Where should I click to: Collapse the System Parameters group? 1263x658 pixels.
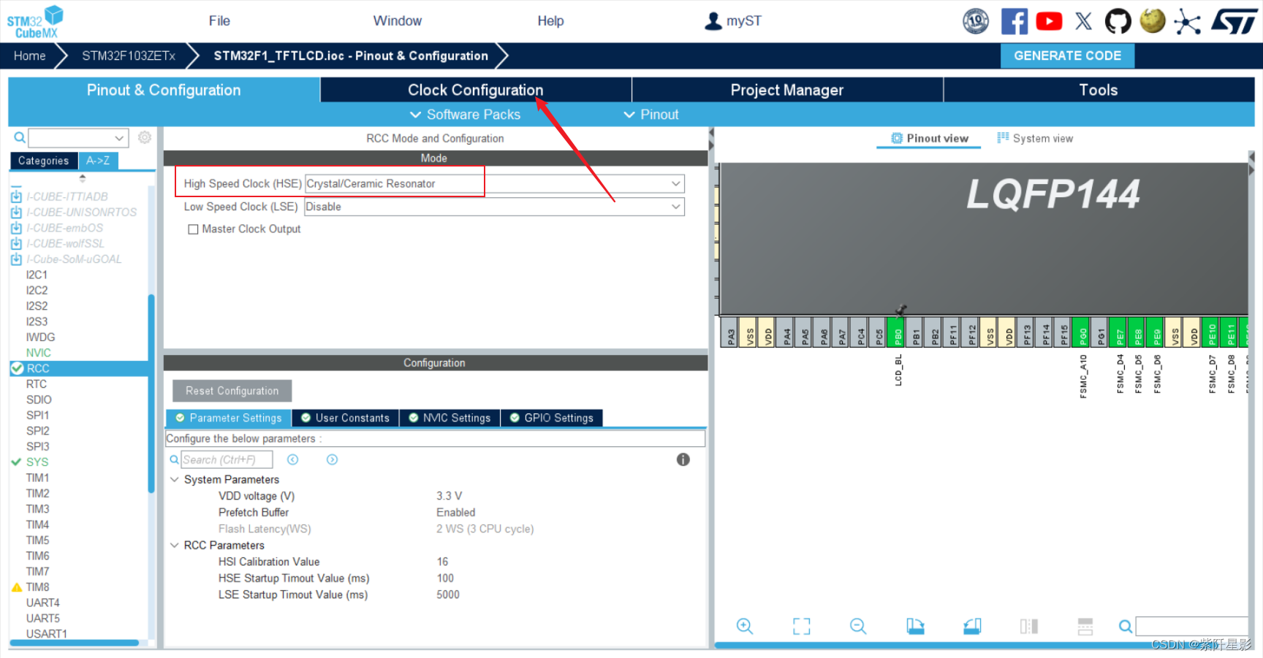175,480
